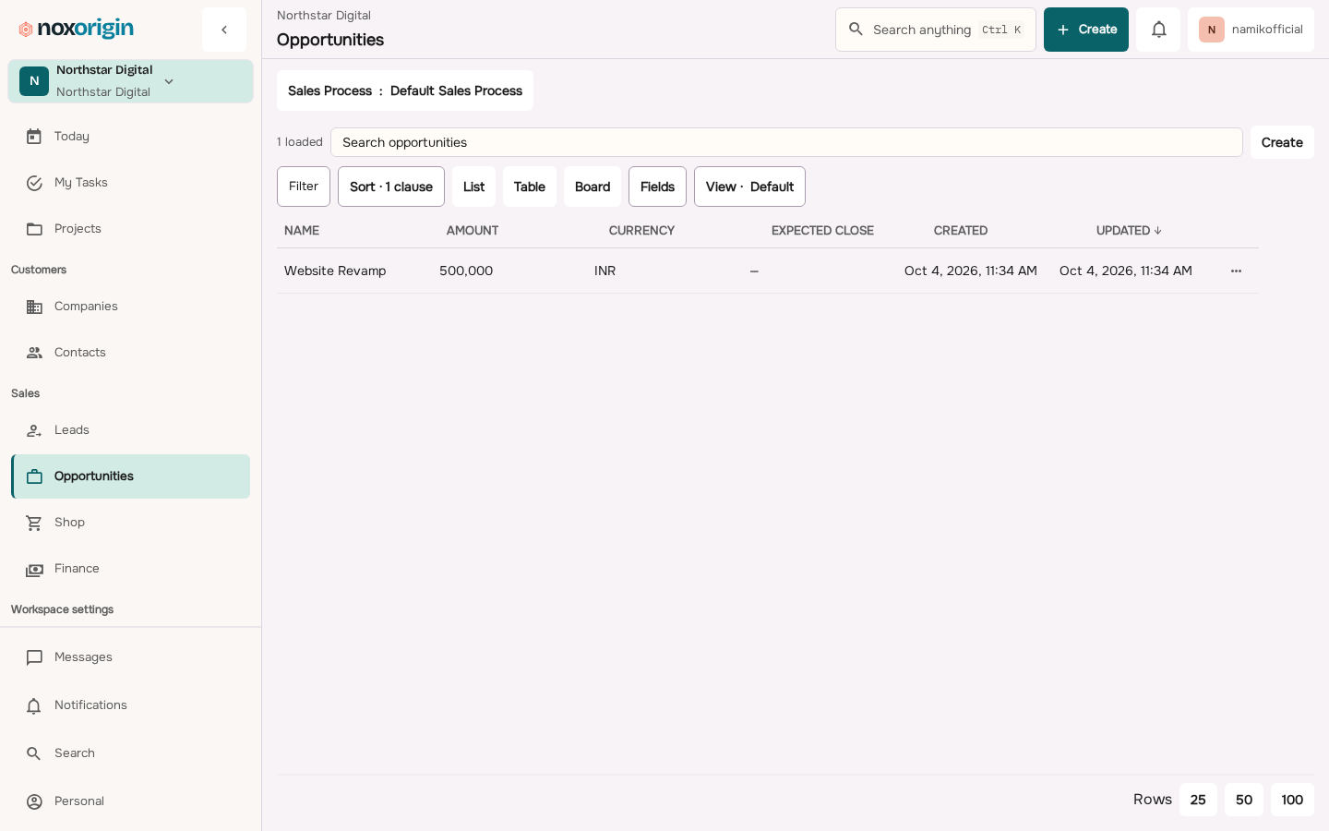Click the My Tasks checkmark icon
Viewport: 1329px width, 831px height.
(x=34, y=183)
